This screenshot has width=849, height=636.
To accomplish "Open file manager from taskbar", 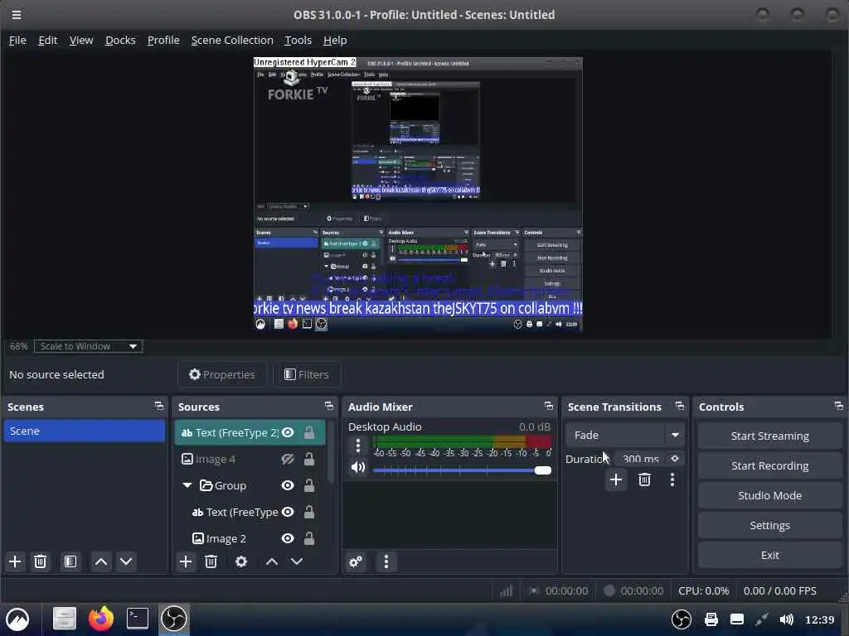I will pyautogui.click(x=65, y=619).
